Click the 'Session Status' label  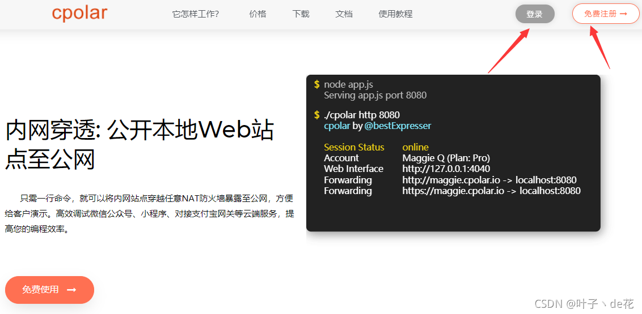coord(354,147)
